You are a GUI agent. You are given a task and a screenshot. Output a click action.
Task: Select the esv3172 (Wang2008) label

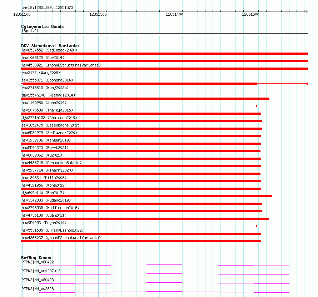click(41, 73)
